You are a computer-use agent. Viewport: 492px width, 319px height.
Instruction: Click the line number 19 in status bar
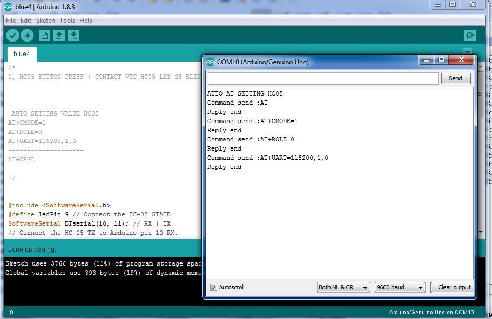[x=10, y=313]
